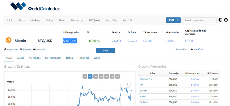Viewport: 230px width, 106px height.
Task: Open Bitstamp exchange link
Action: [144, 102]
